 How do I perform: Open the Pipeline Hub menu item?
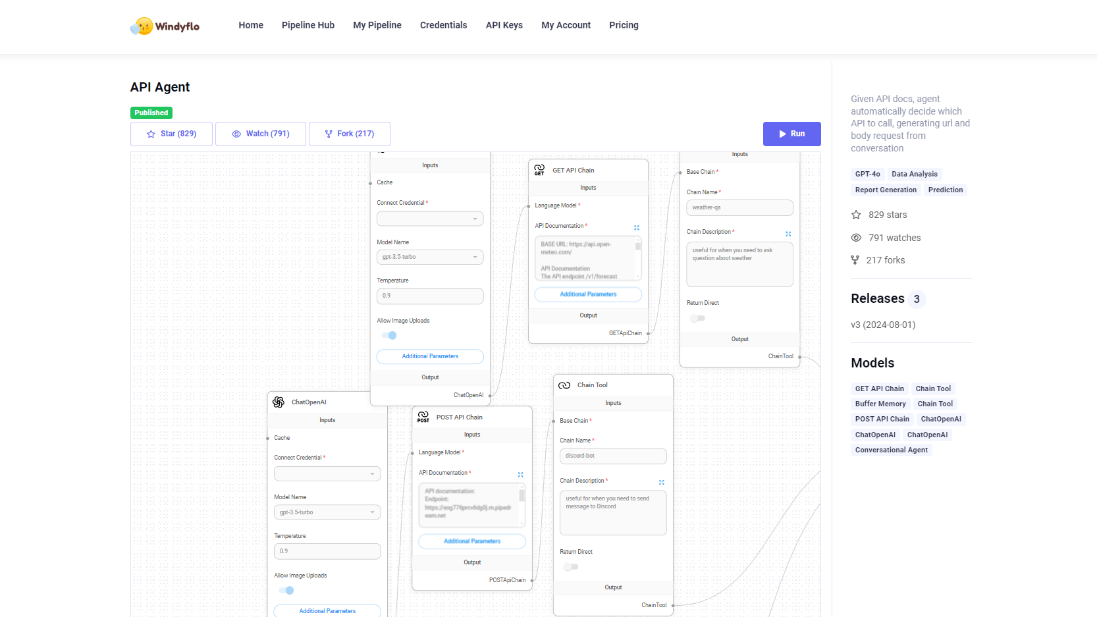(x=308, y=25)
